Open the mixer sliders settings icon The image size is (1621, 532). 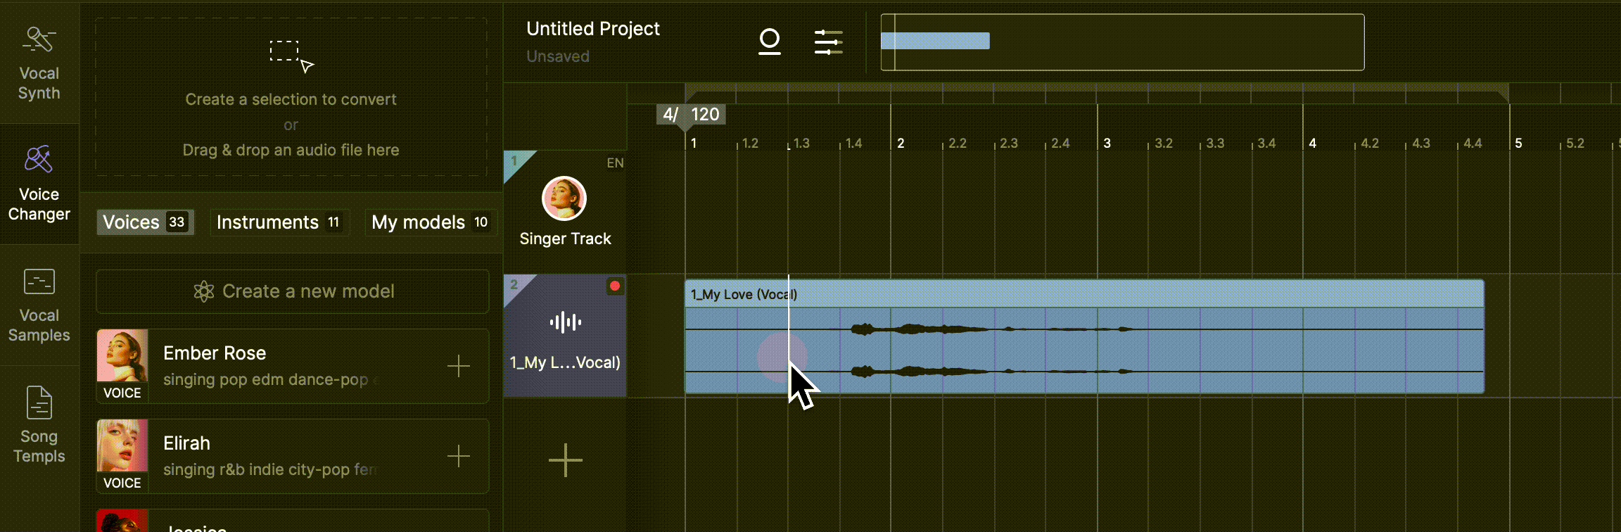click(828, 42)
